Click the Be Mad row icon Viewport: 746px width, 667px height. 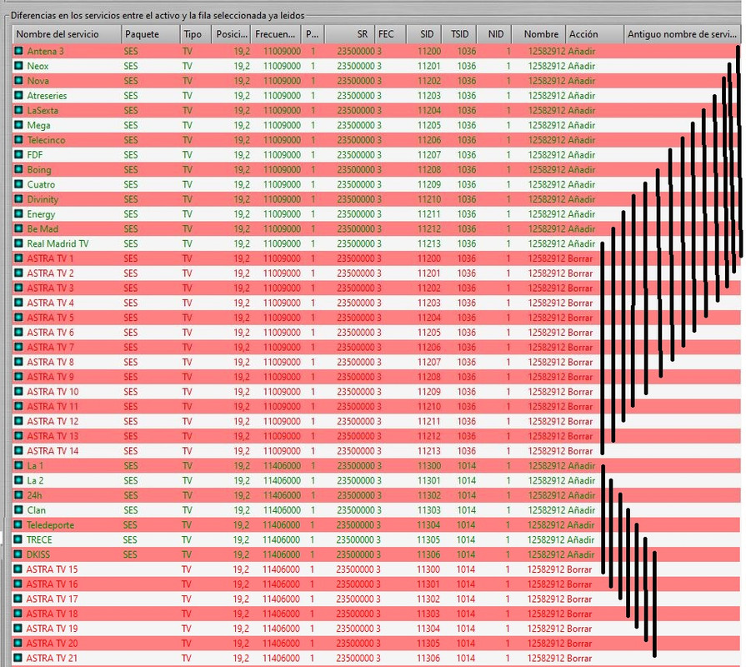tap(18, 228)
